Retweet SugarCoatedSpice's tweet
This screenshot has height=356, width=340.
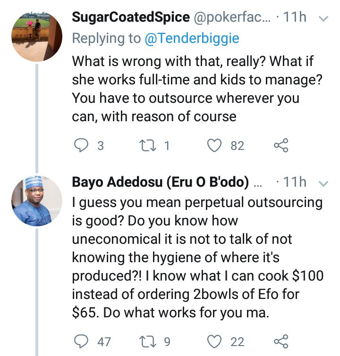[148, 145]
